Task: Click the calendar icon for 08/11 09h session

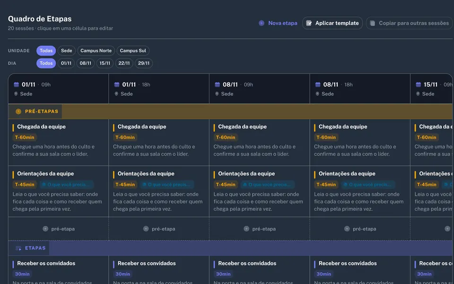Action: click(x=217, y=85)
